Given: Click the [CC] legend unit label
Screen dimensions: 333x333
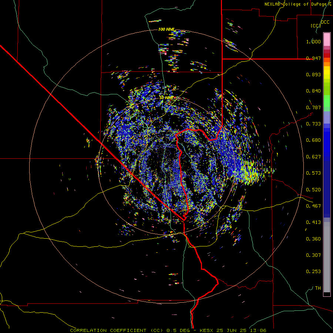Looking at the screenshot, I should coord(316,26).
